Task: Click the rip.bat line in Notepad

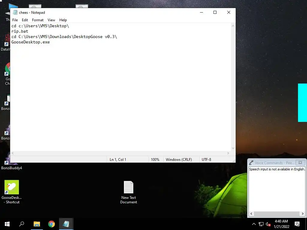Action: 20,31
